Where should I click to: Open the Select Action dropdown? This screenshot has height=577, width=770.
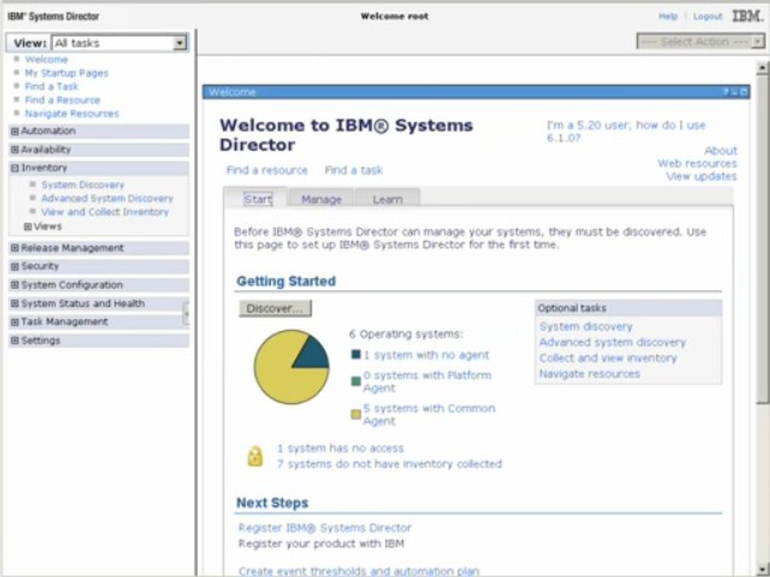coord(700,41)
